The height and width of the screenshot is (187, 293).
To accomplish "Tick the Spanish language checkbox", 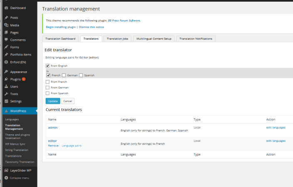I will (x=81, y=75).
